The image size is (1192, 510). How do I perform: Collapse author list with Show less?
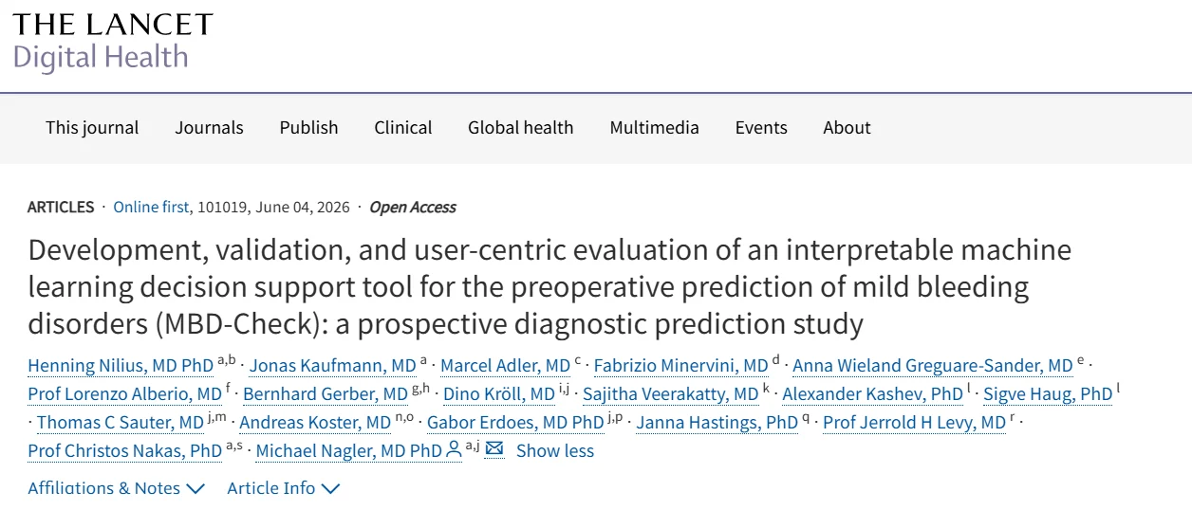point(555,450)
